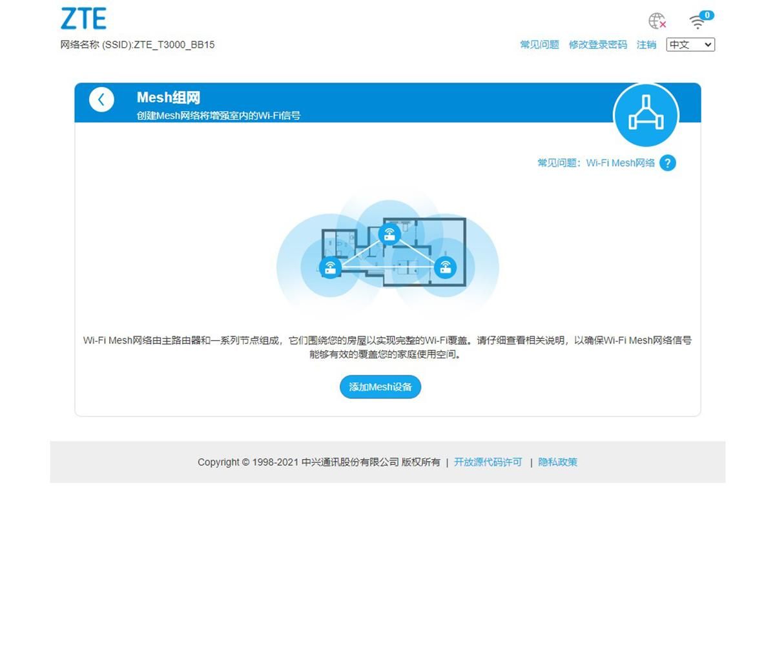
Task: Click the ZTE logo
Action: (83, 19)
